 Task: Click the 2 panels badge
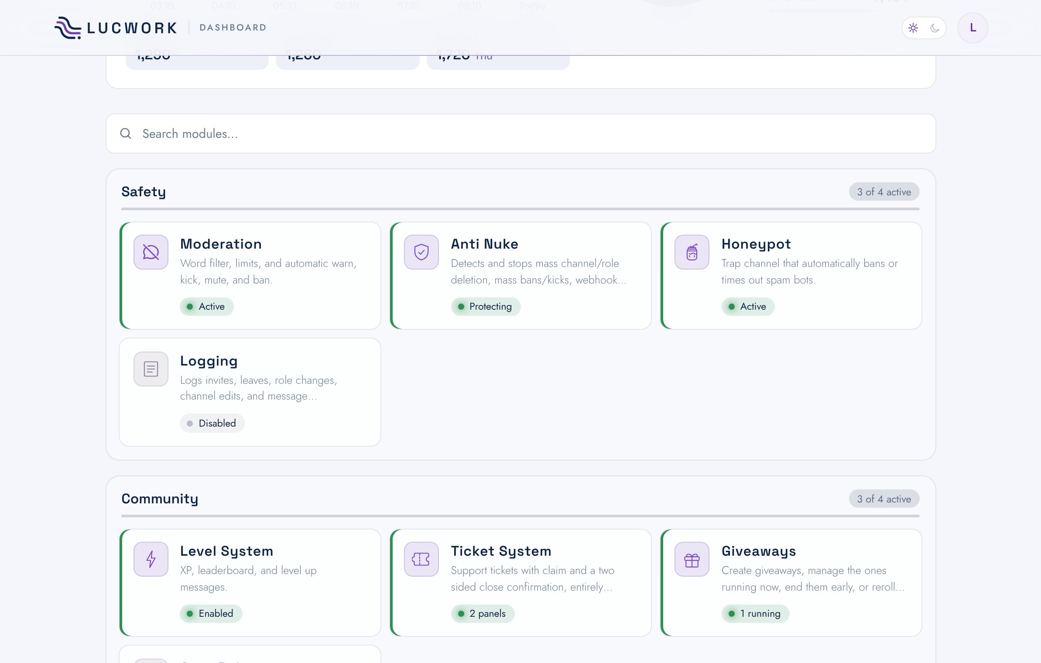[483, 614]
